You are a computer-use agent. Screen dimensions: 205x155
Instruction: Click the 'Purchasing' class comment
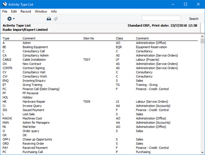[x=143, y=152]
